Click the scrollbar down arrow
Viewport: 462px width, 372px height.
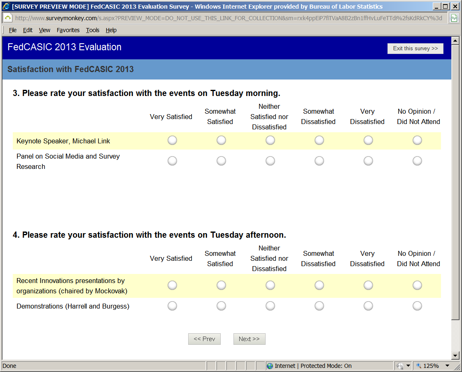point(455,356)
